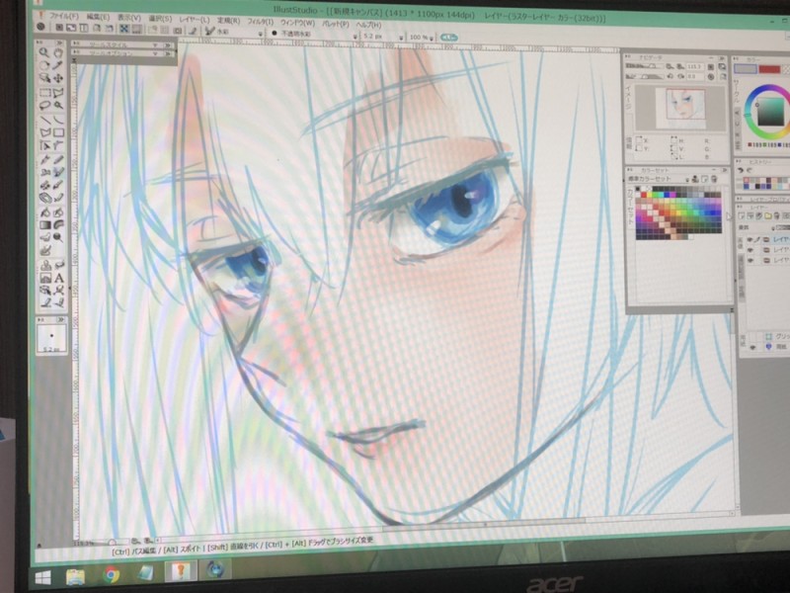Select the Lasso selection tool
The image size is (790, 593).
tap(44, 106)
